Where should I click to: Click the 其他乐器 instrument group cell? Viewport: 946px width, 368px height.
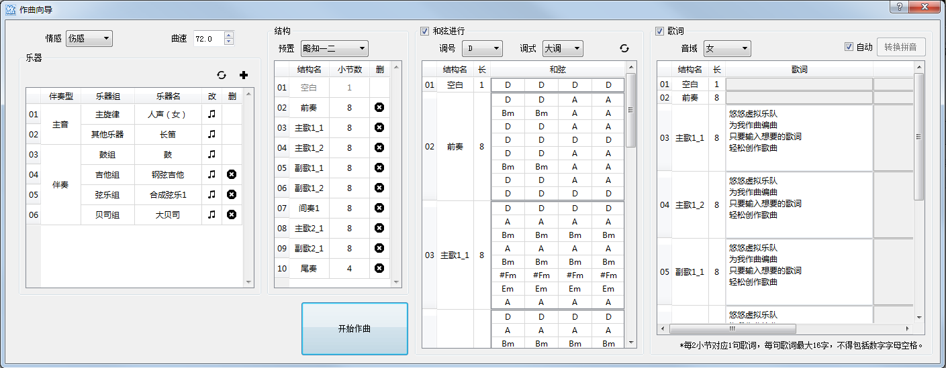107,134
